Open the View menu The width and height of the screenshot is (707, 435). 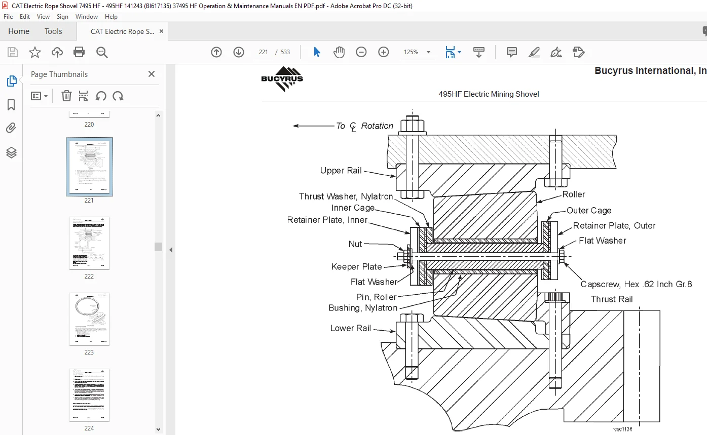[44, 17]
